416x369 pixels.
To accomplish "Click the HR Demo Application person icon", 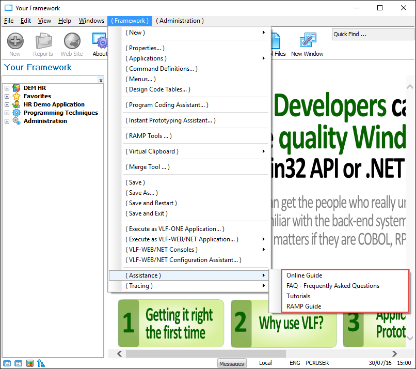I will 17,104.
